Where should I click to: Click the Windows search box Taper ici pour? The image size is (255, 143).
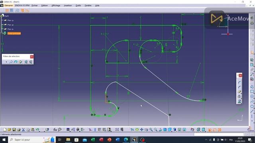[x=32, y=139]
